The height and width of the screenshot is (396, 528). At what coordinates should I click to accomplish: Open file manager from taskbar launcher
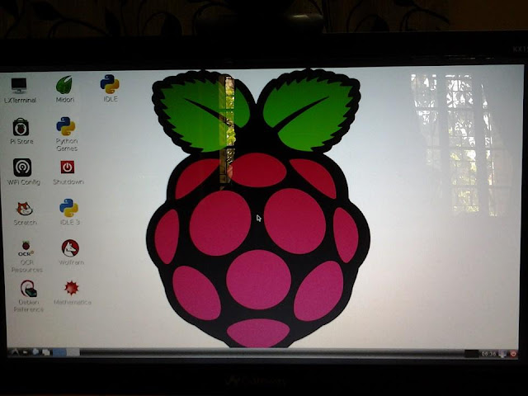(x=26, y=352)
